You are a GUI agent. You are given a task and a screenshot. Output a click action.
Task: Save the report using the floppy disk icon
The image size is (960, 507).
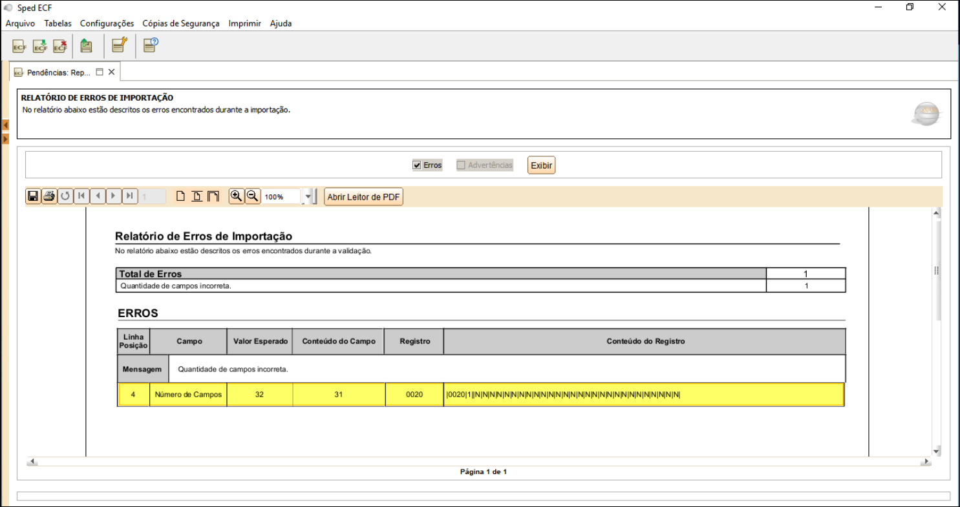33,196
